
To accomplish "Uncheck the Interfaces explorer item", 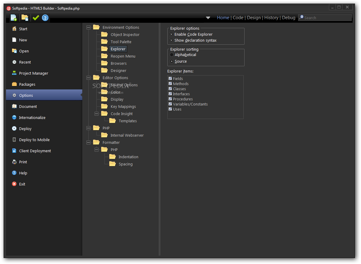I will (x=170, y=94).
